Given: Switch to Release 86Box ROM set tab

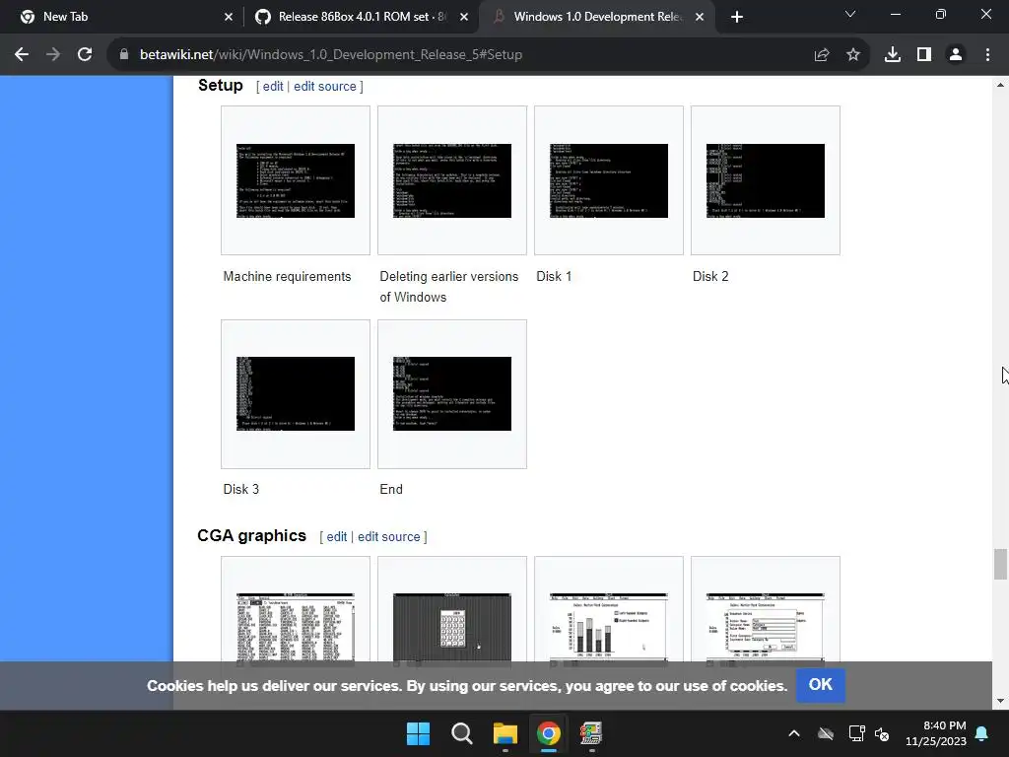Looking at the screenshot, I should tap(361, 17).
